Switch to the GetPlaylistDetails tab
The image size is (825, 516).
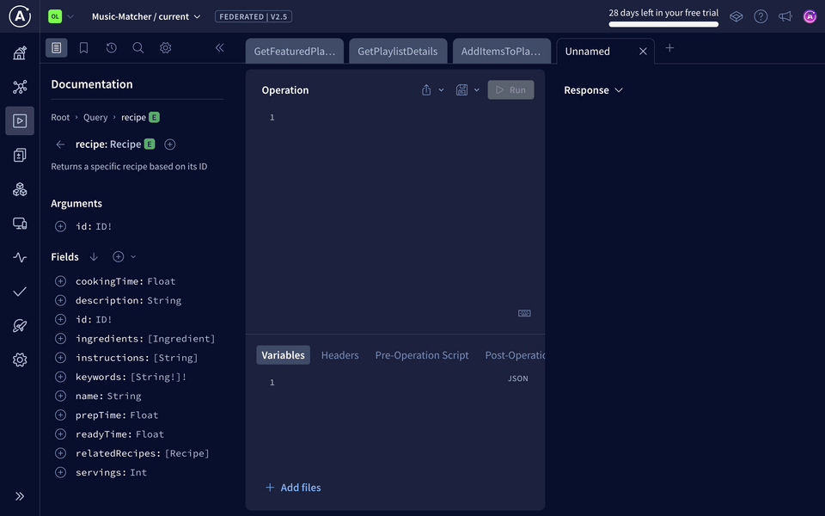tap(398, 51)
